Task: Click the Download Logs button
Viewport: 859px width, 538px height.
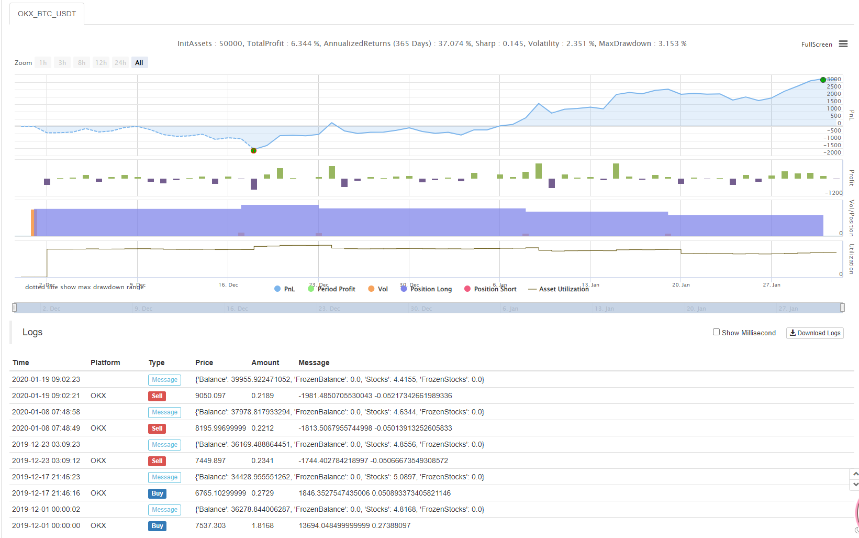Action: tap(815, 333)
